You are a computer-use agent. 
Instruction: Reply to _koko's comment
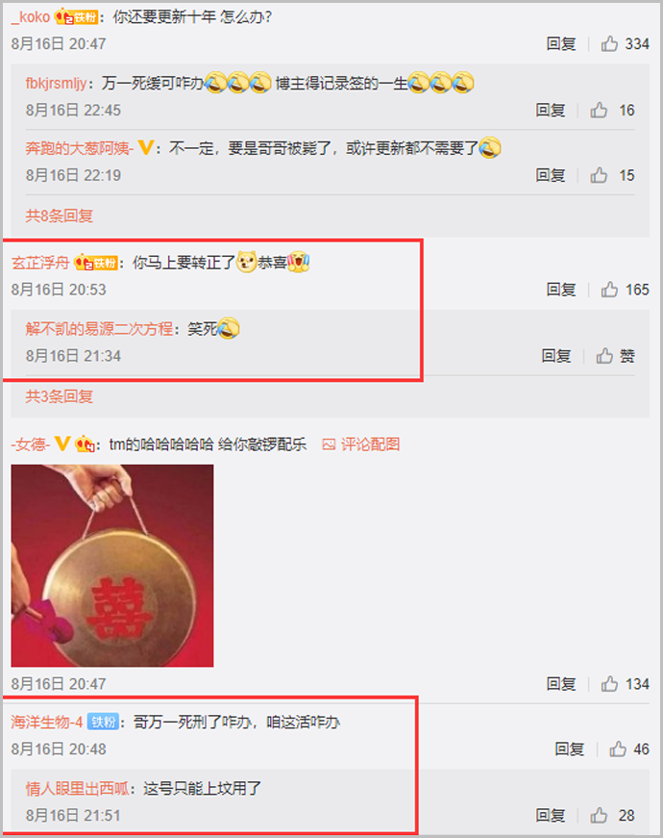pyautogui.click(x=561, y=43)
